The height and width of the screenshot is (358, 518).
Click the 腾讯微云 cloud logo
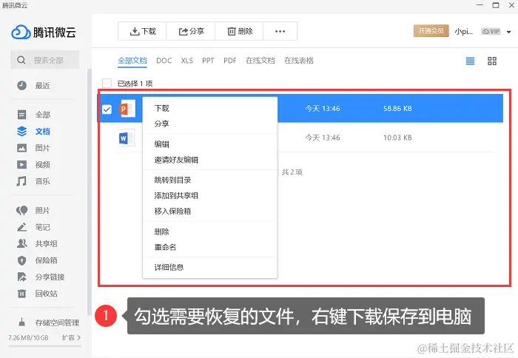tap(21, 32)
